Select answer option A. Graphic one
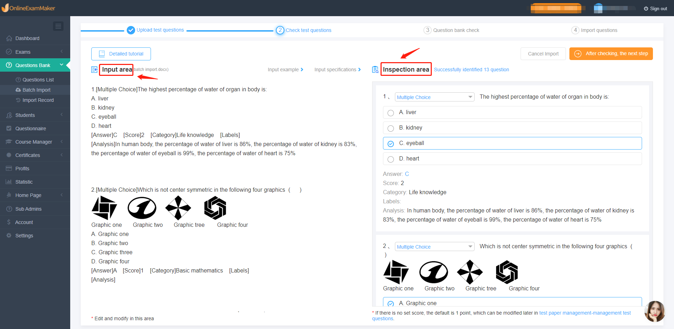The image size is (674, 329). point(512,303)
